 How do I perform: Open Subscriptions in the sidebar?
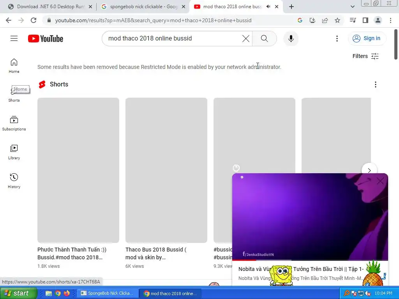point(14,123)
